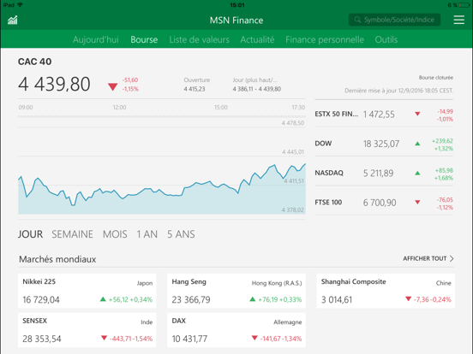The height and width of the screenshot is (354, 473).
Task: Focus the Symbole/Société/Indice search field
Action: pyautogui.click(x=394, y=20)
